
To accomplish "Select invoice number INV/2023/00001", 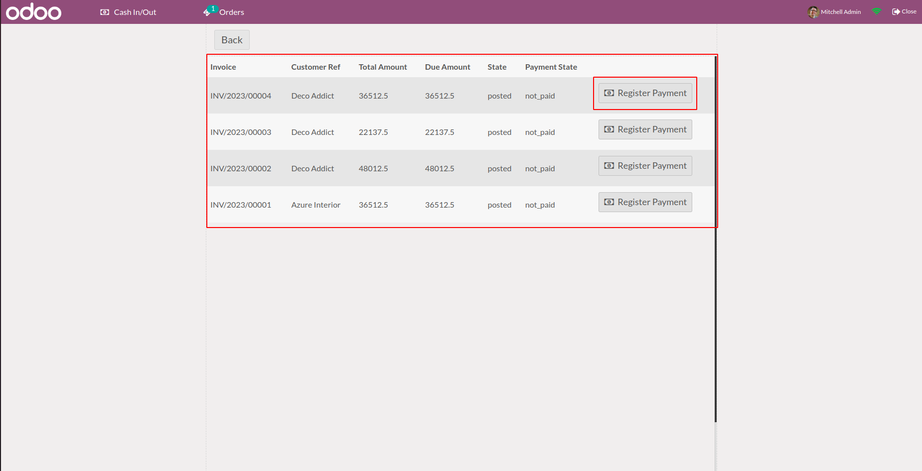I will point(241,205).
